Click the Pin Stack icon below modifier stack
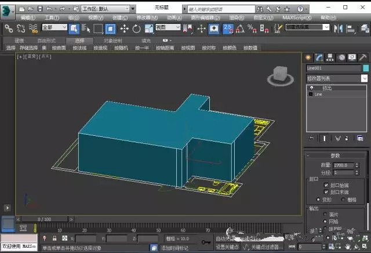Image resolution: width=371 pixels, height=253 pixels. point(312,138)
